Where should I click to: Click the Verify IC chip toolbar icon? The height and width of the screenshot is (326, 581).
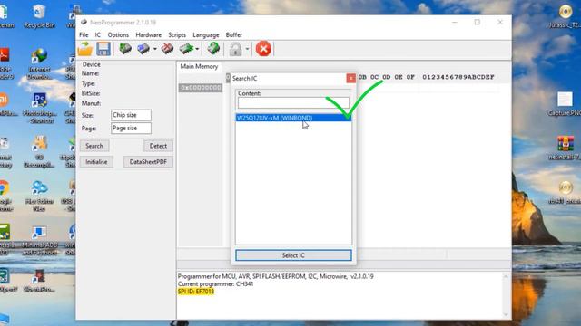(x=186, y=49)
